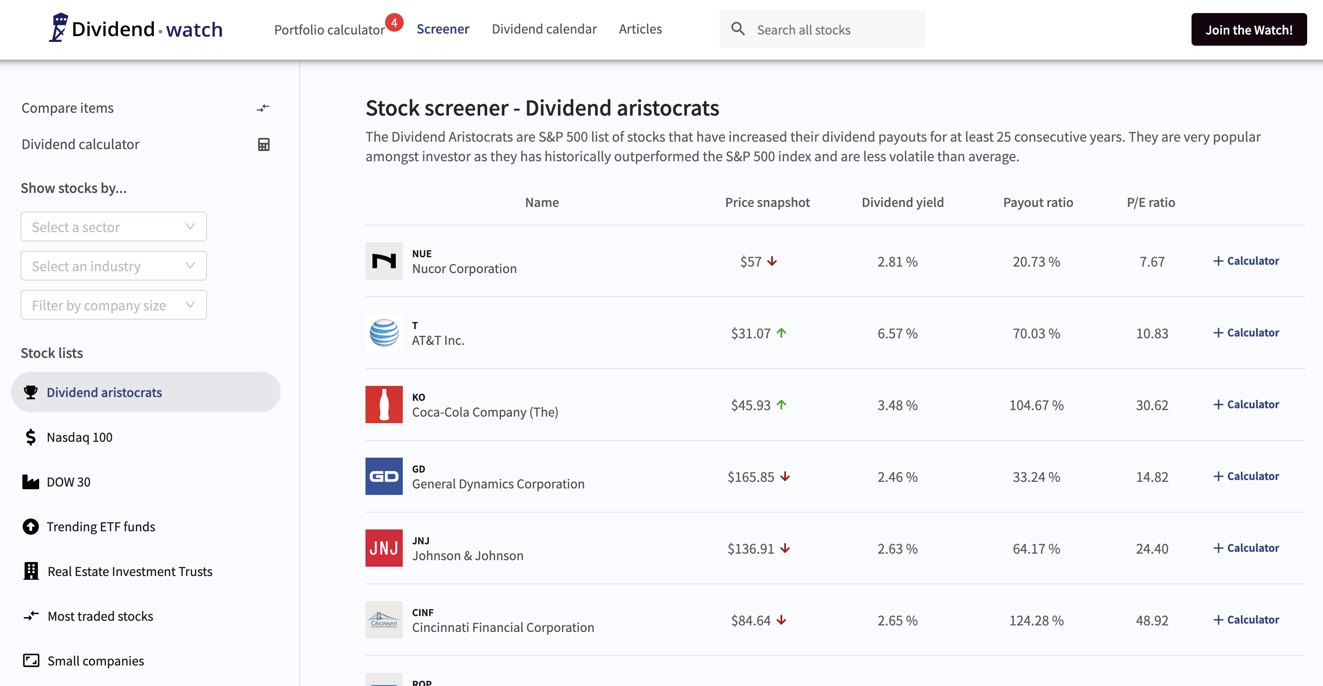1323x686 pixels.
Task: Open Real Estate Investment Trusts list
Action: click(130, 571)
